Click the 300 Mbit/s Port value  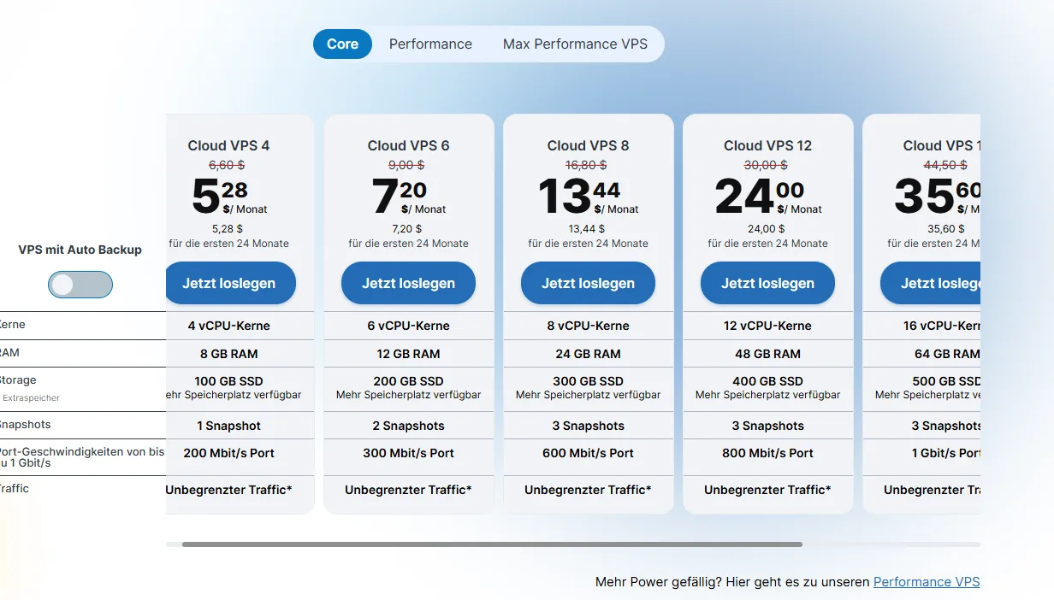tap(408, 453)
